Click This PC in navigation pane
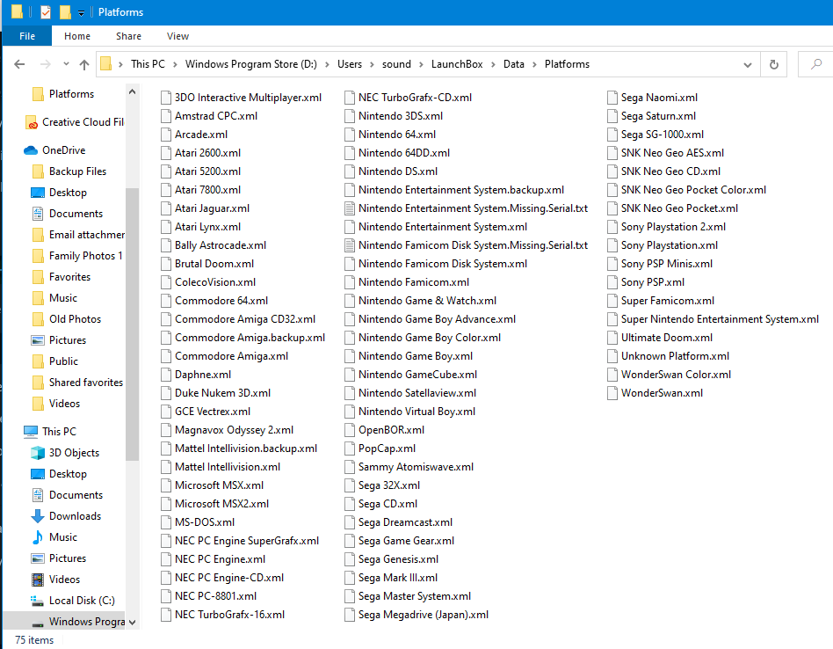Viewport: 833px width, 649px height. click(x=50, y=432)
